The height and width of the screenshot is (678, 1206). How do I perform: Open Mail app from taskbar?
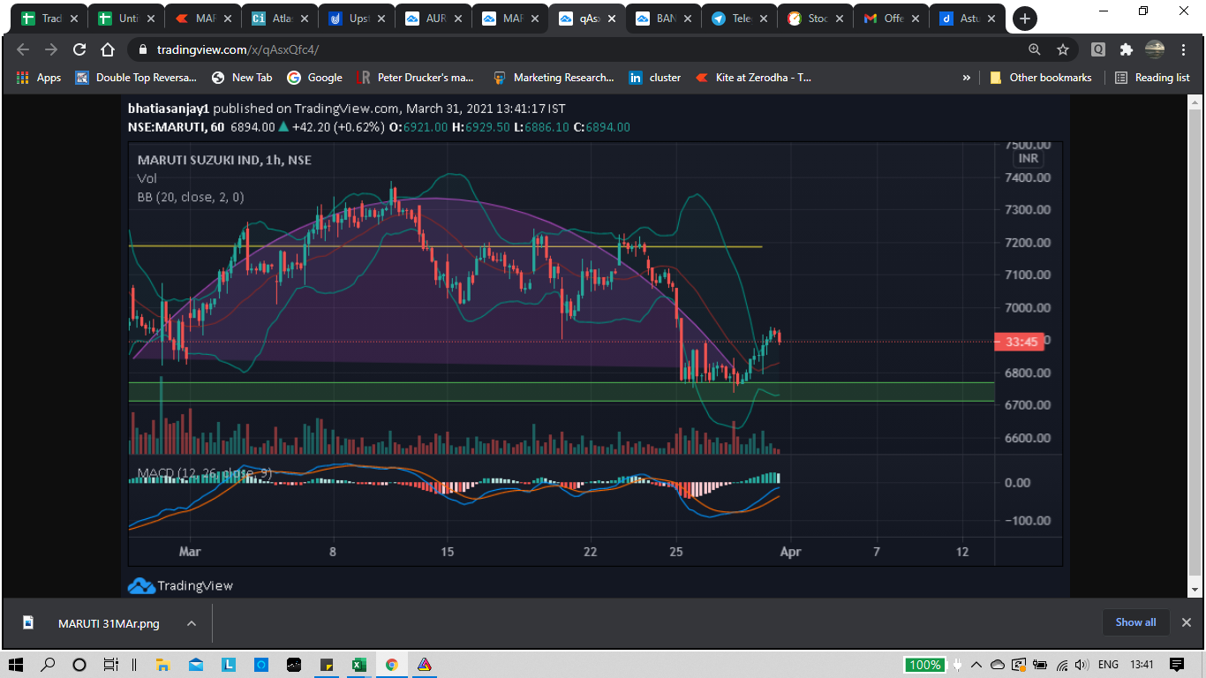pos(195,665)
